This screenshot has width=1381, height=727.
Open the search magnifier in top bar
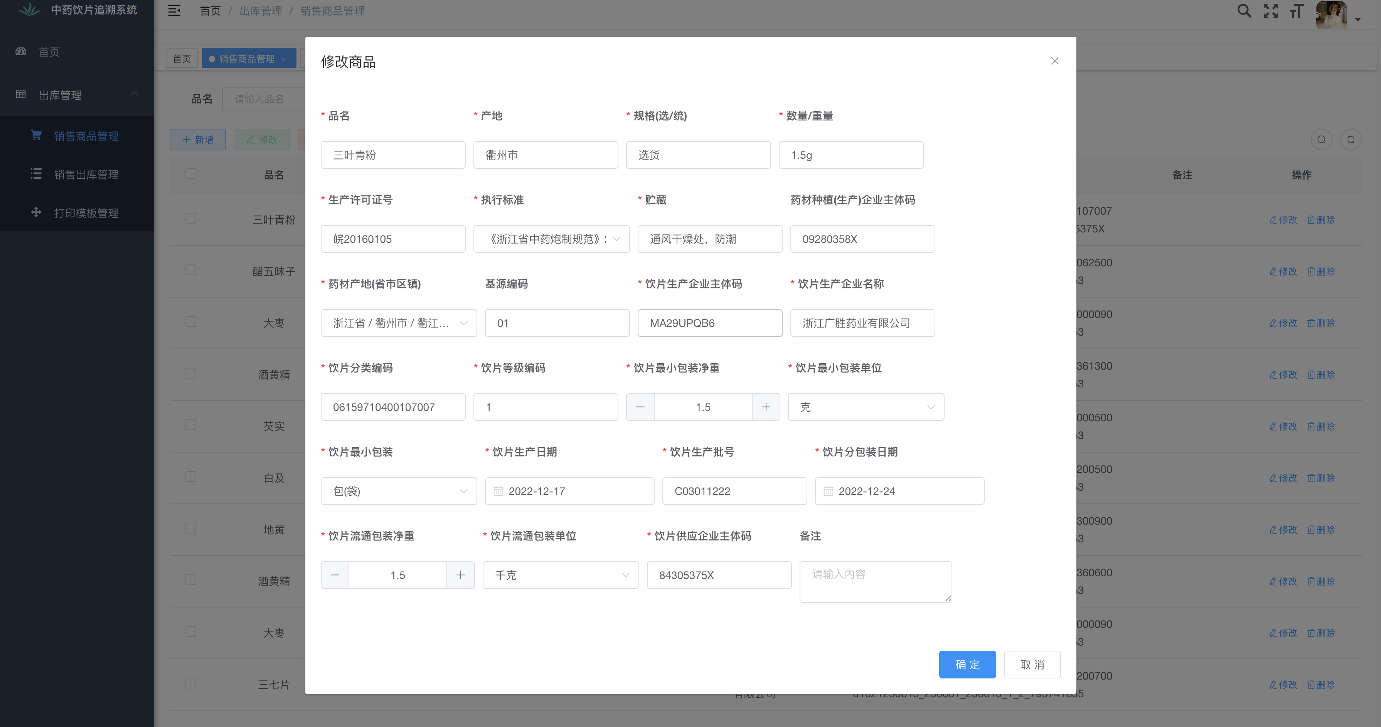click(1244, 11)
